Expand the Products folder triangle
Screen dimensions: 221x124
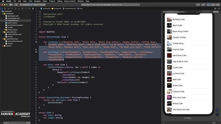point(3,46)
